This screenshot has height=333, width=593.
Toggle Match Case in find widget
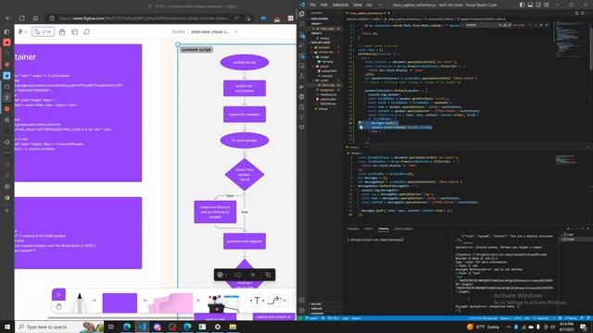click(x=500, y=25)
